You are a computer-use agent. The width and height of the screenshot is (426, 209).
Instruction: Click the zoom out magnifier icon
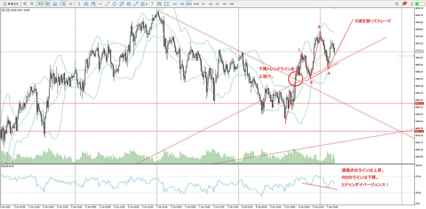[x=32, y=4]
